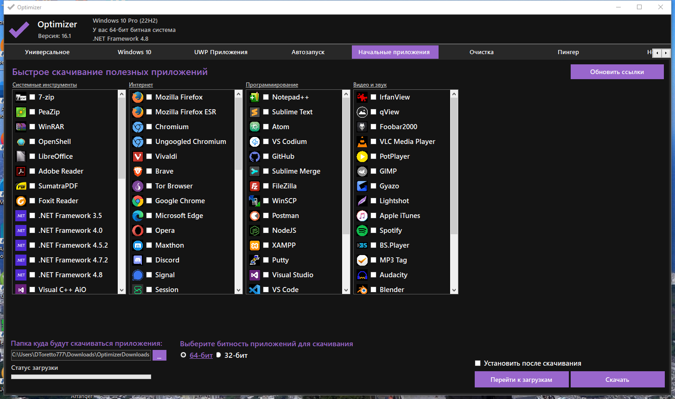The height and width of the screenshot is (399, 675).
Task: Click the Sublime Text icon
Action: pyautogui.click(x=255, y=112)
